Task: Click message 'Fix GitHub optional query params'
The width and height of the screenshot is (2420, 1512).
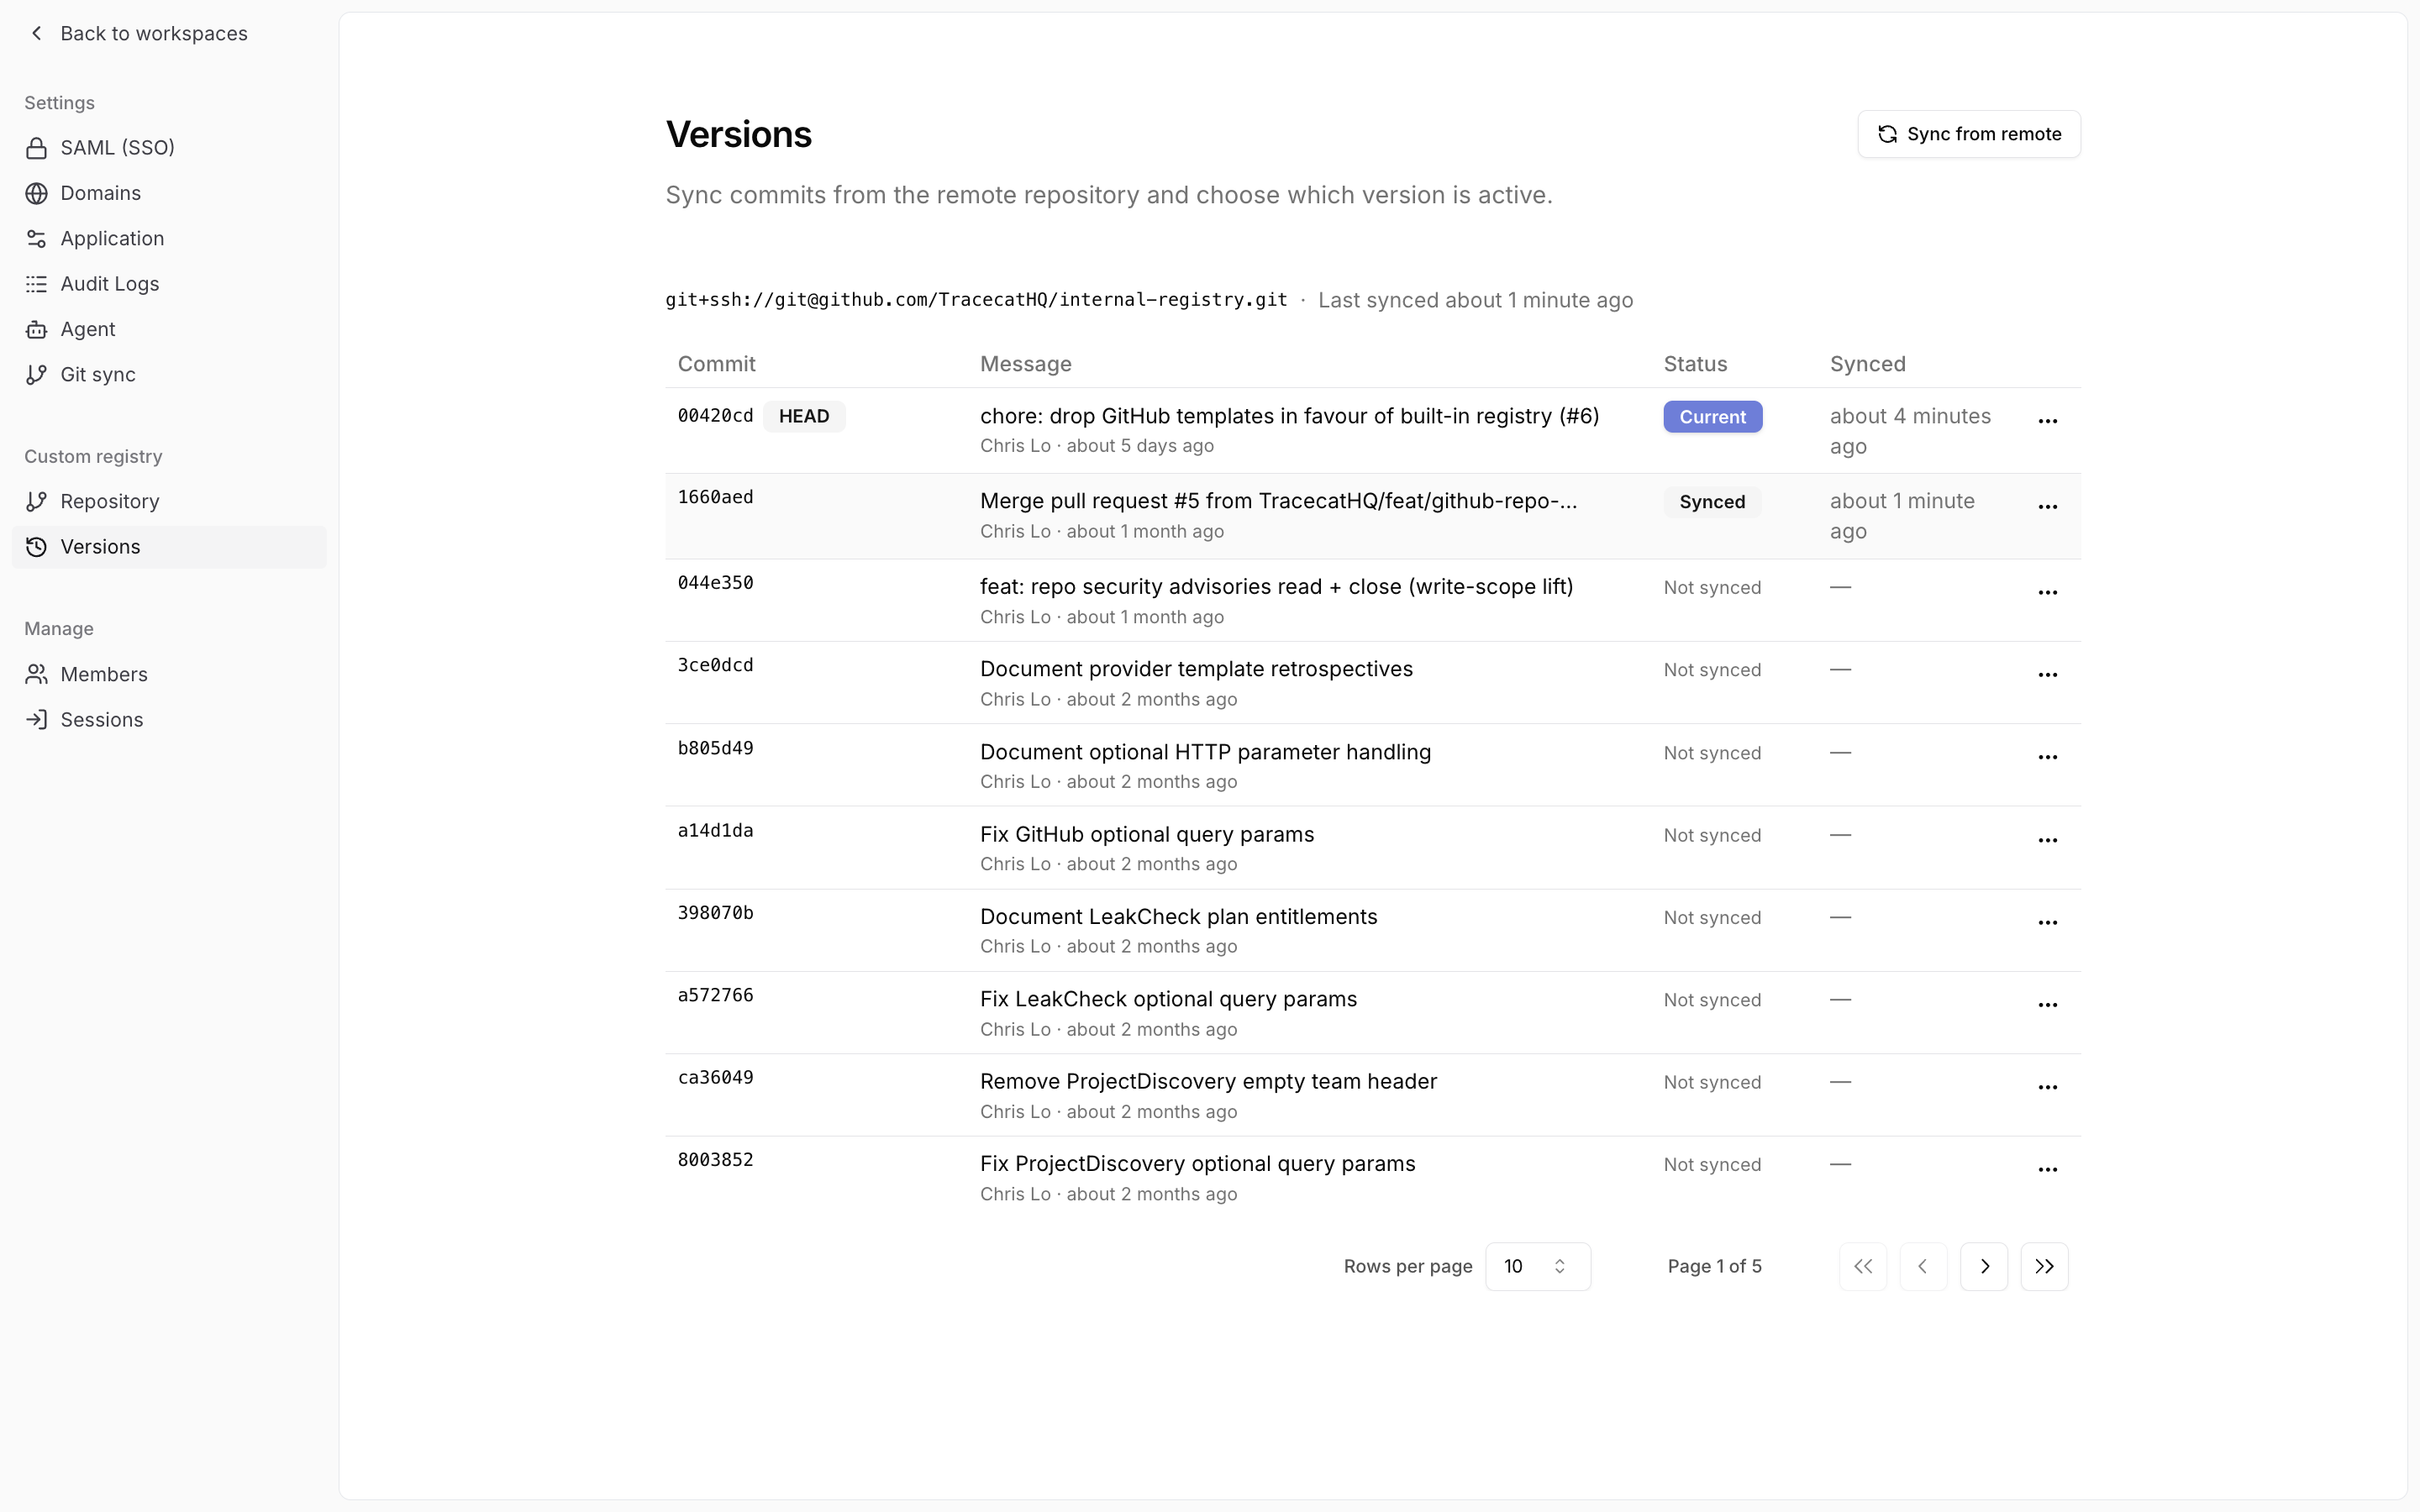Action: pos(1147,834)
